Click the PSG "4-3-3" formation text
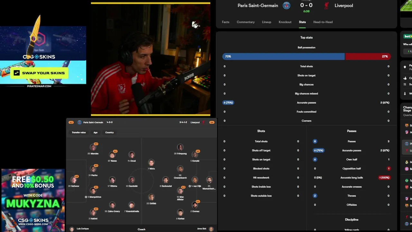The height and width of the screenshot is (232, 412). click(x=109, y=122)
